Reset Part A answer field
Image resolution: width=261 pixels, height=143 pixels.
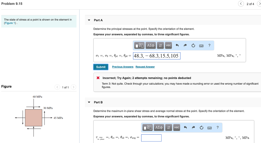point(193,45)
